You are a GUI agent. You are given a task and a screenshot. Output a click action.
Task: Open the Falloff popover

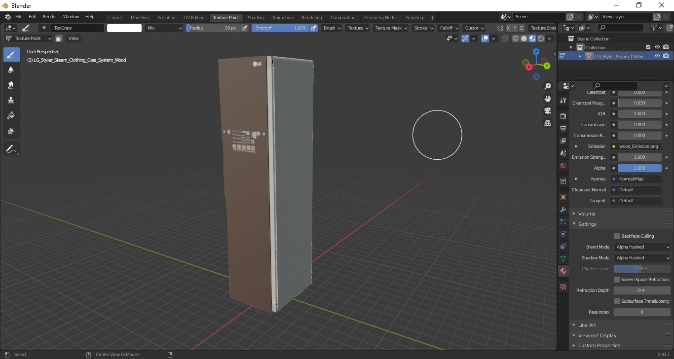click(x=449, y=28)
